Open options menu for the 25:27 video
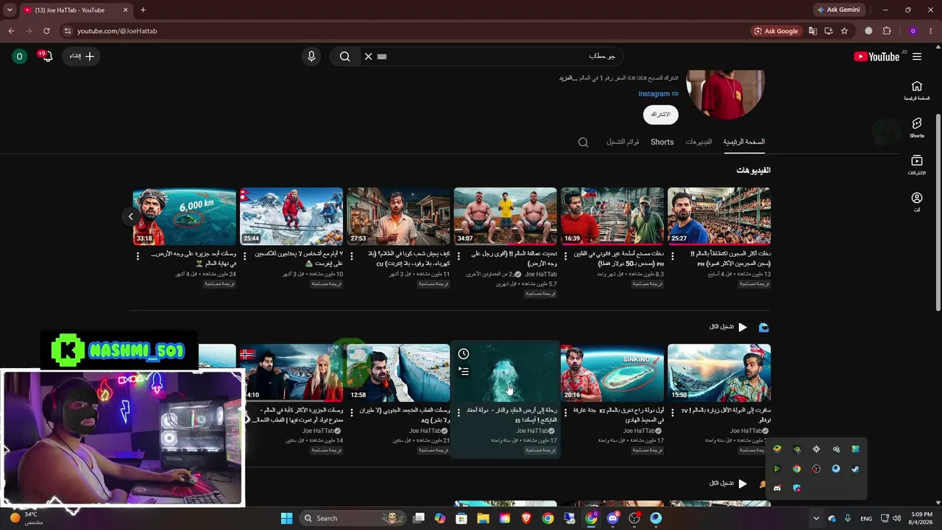This screenshot has width=942, height=530. tap(672, 256)
